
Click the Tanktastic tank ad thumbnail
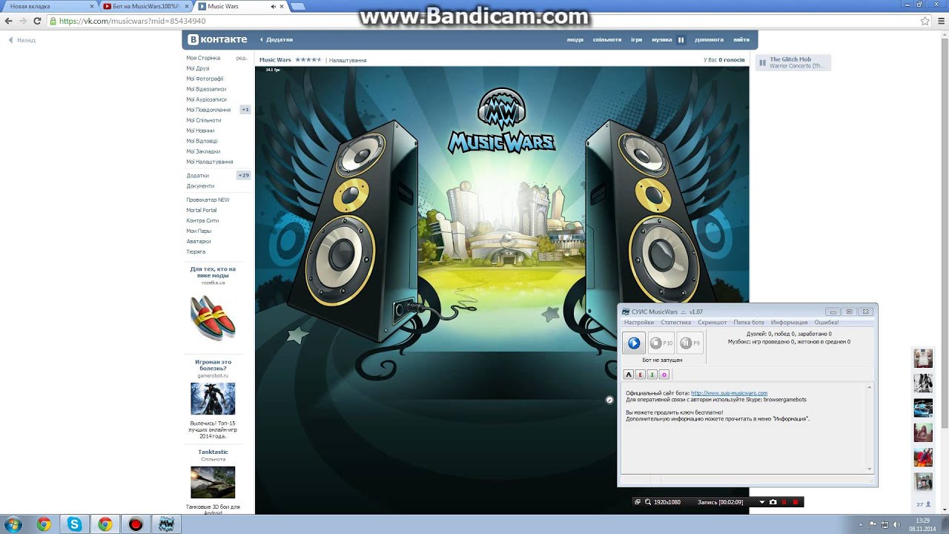tap(213, 482)
